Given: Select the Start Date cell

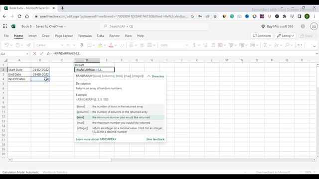Looking at the screenshot, I should (19, 70).
